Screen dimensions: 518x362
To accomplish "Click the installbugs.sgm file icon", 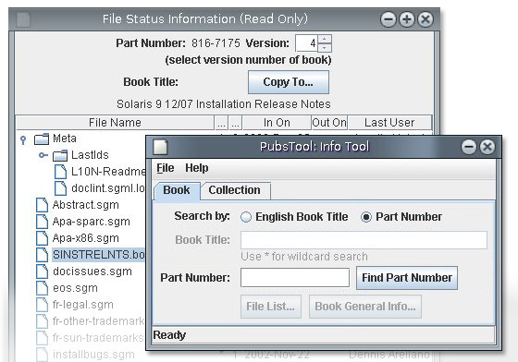I will (x=42, y=355).
